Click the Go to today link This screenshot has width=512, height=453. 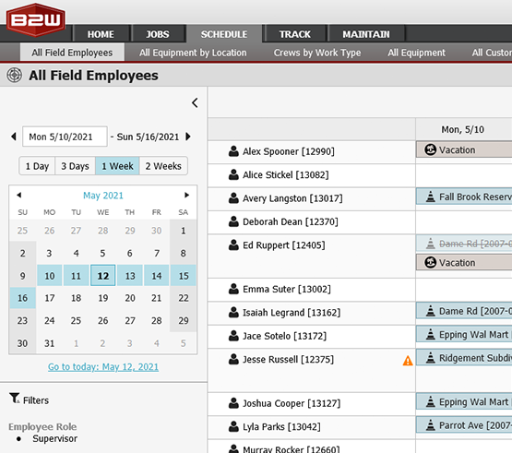(x=103, y=367)
